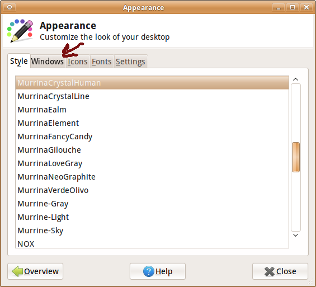Choose the MurrinaEalm style
316x287 pixels.
point(152,110)
